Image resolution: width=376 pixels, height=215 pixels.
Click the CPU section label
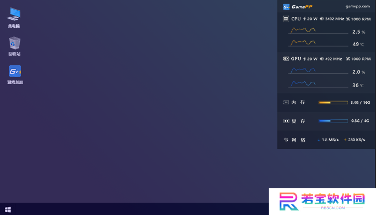[x=296, y=19]
